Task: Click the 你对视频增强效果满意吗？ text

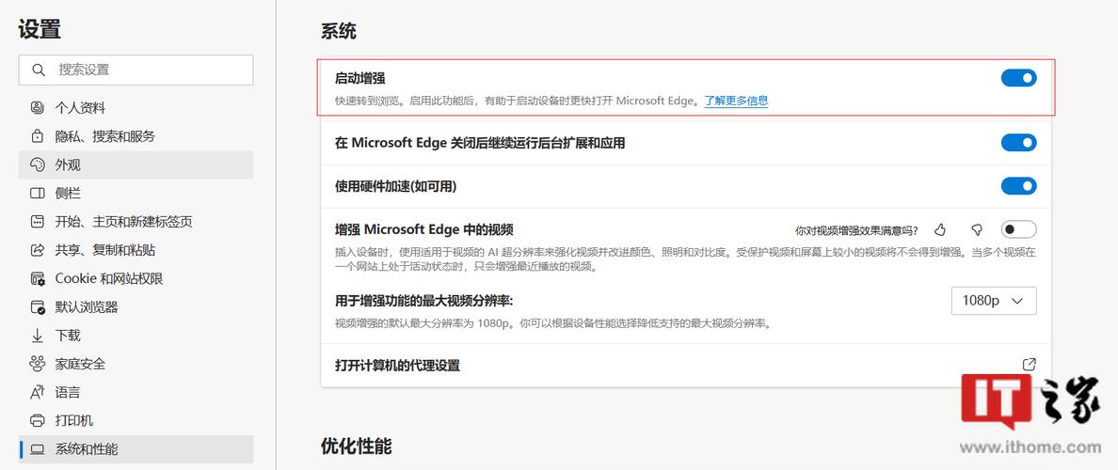Action: [x=856, y=230]
